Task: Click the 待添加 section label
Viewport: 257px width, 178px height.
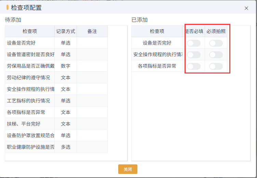Action: pos(13,20)
